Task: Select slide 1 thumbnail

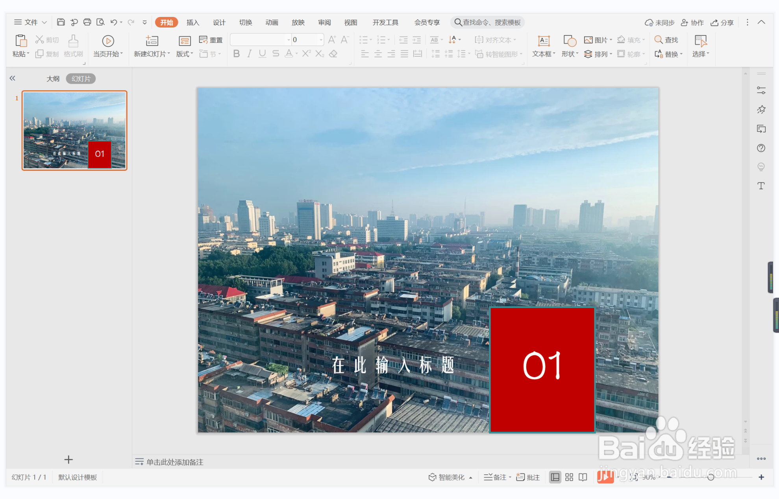Action: click(x=74, y=130)
